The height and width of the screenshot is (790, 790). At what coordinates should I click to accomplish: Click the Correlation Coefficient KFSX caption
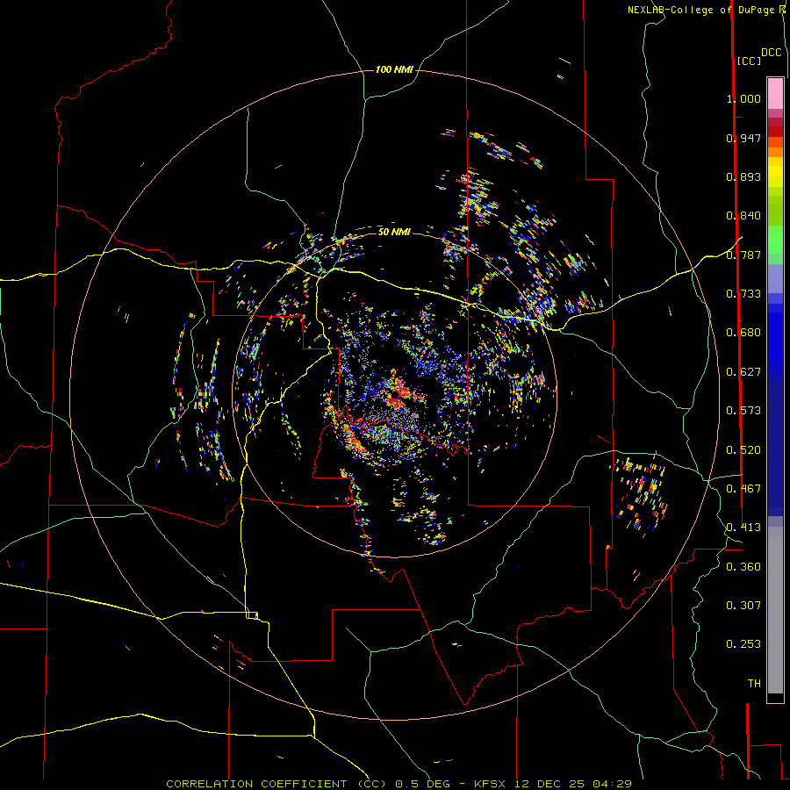point(399,784)
